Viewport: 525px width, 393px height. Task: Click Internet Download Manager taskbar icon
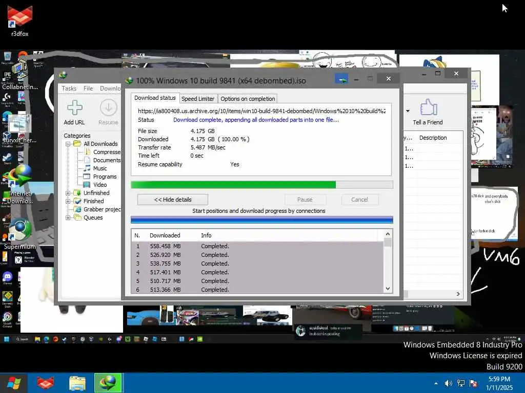coord(108,383)
